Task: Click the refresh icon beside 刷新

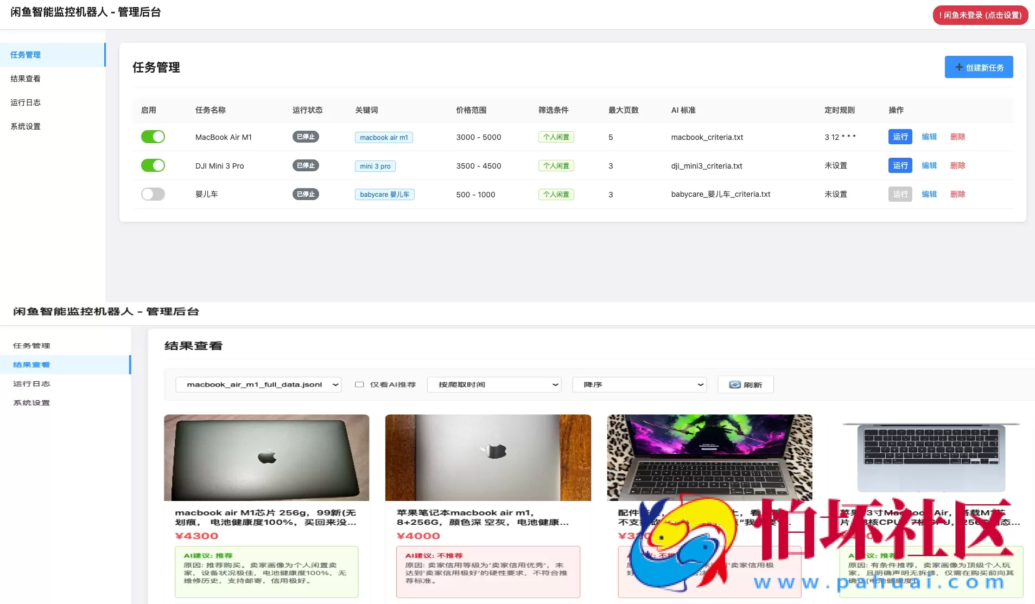Action: 735,384
